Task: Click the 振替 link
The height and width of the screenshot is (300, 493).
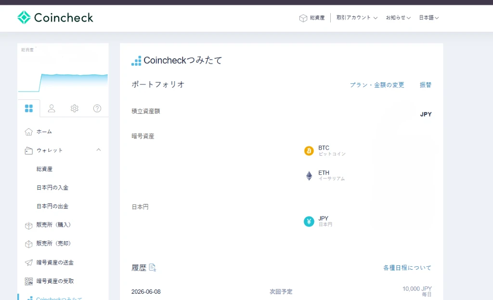Action: pyautogui.click(x=426, y=85)
